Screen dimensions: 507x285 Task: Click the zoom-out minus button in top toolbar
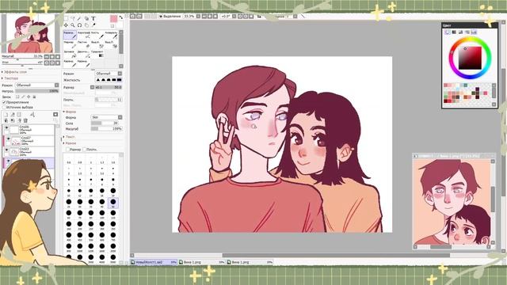pos(204,16)
